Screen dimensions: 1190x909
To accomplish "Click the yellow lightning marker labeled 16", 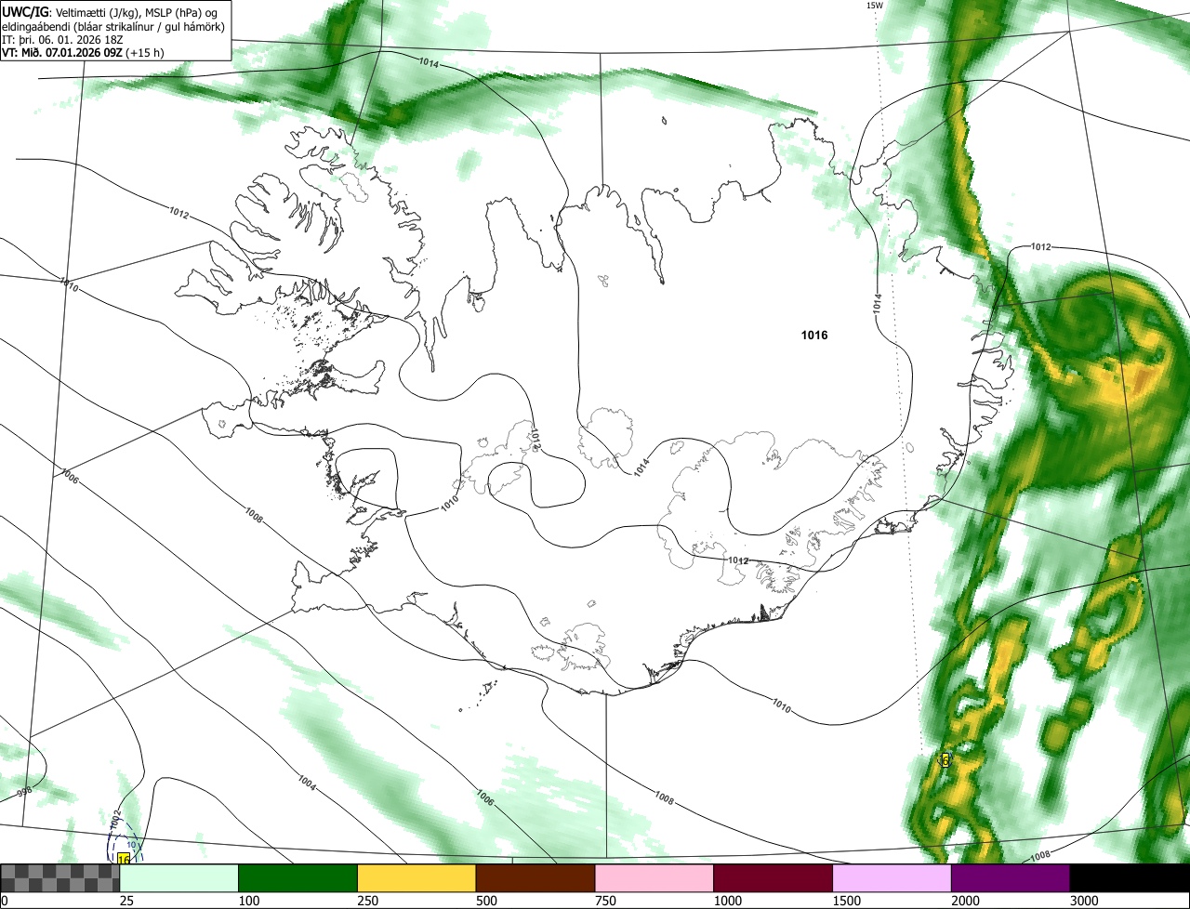I will point(124,859).
